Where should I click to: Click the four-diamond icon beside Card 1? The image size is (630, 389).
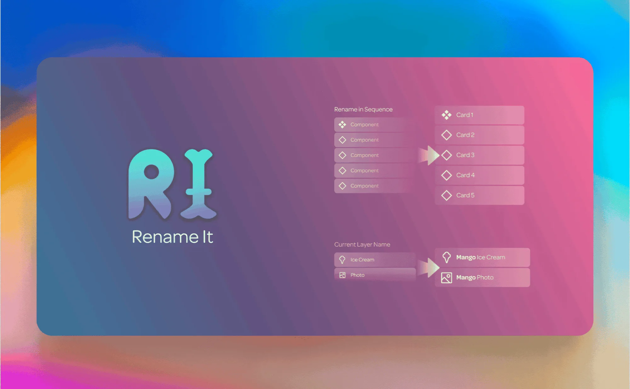[446, 115]
